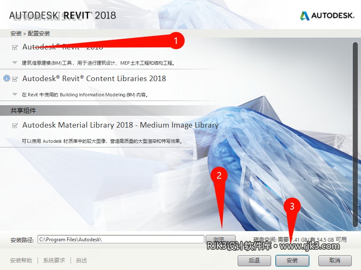Open the 系统要求 (System Requirements) link

(54, 261)
